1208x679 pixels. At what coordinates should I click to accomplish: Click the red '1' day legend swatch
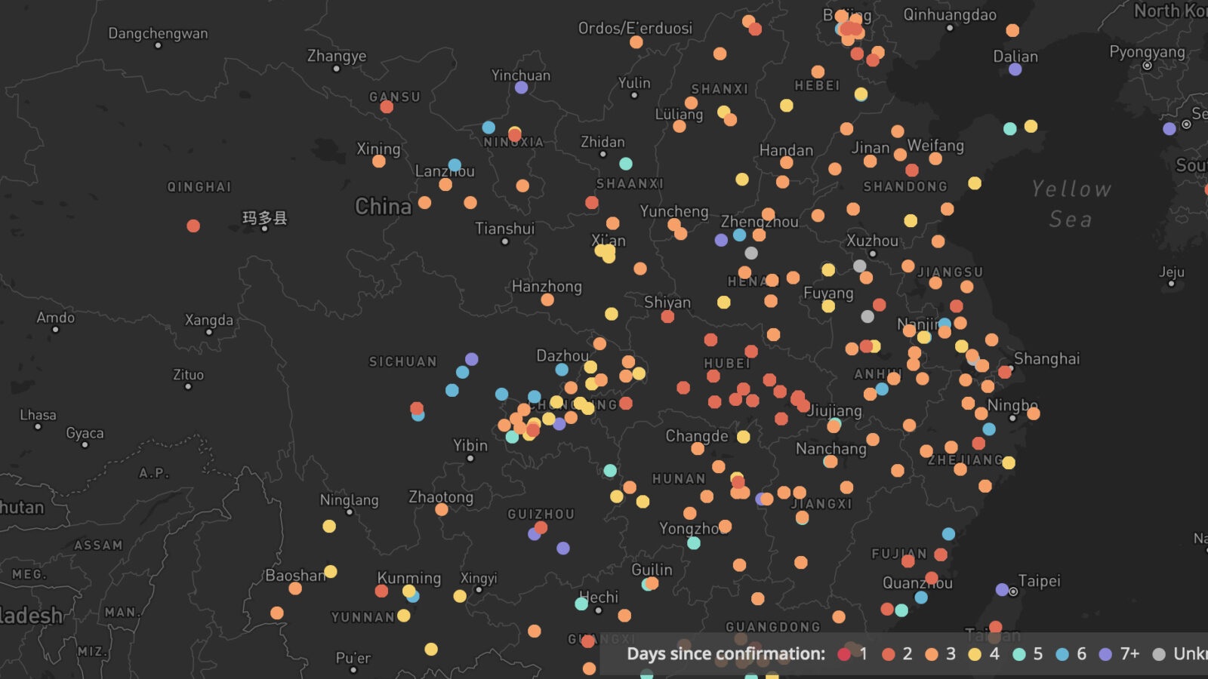coord(844,654)
